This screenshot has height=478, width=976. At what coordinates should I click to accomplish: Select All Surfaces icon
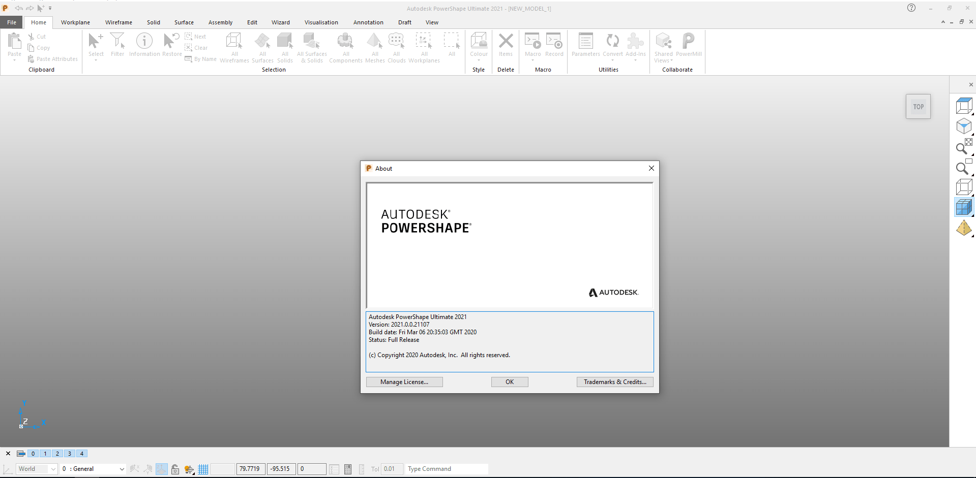point(262,41)
